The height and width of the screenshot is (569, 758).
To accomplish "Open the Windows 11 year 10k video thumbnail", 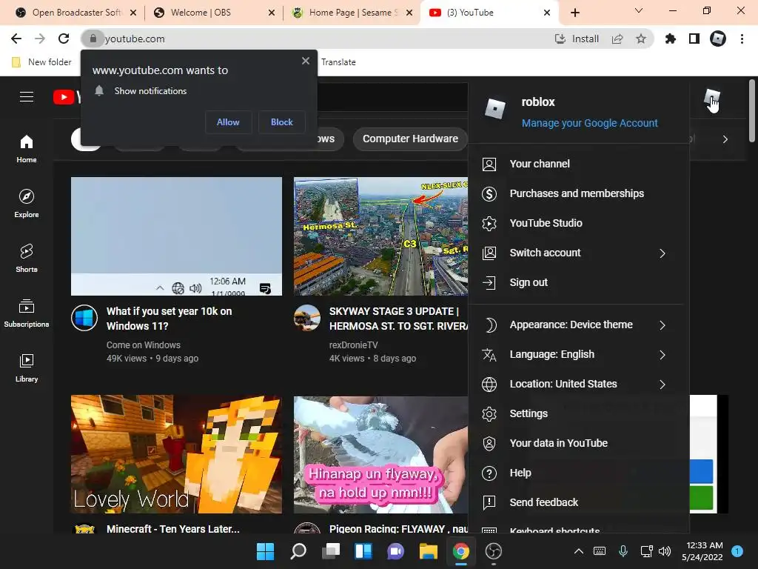I will [x=176, y=236].
